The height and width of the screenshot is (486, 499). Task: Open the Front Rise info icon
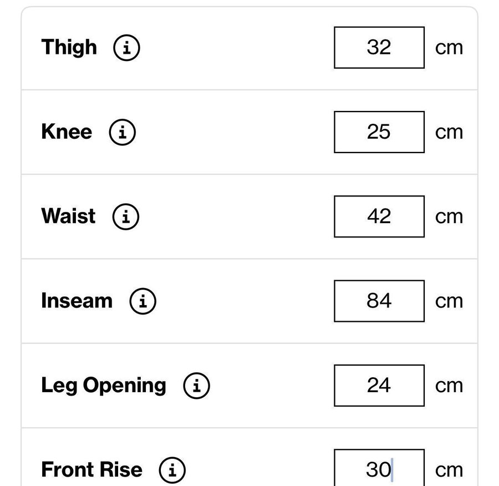click(x=172, y=470)
